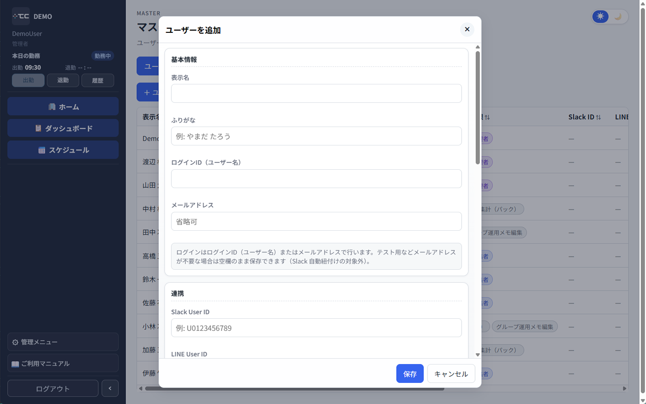Click the グループ運用メモ編集 tag in the 小林 row
This screenshot has height=404, width=646.
coord(524,326)
